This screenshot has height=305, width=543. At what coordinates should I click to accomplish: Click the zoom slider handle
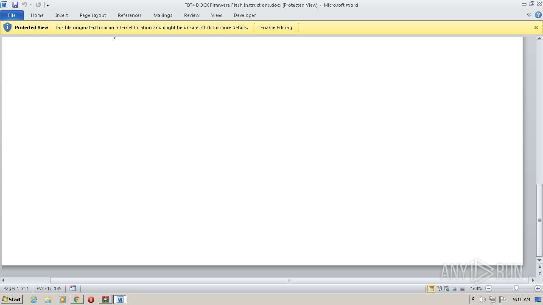pos(516,288)
